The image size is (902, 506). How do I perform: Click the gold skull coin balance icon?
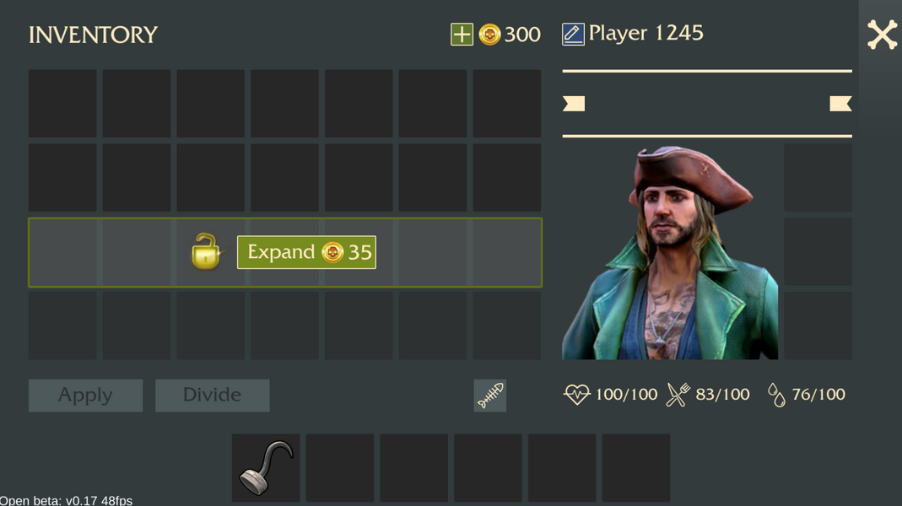tap(489, 35)
